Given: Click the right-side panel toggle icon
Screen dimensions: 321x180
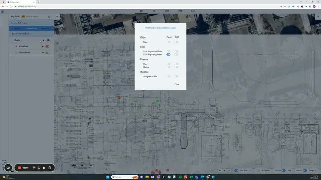Looking at the screenshot, I should pos(318,17).
